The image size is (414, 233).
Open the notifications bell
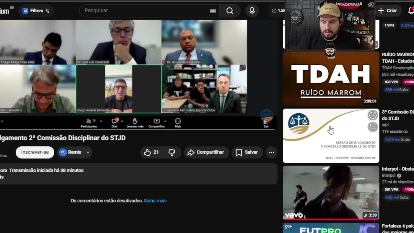(411, 11)
